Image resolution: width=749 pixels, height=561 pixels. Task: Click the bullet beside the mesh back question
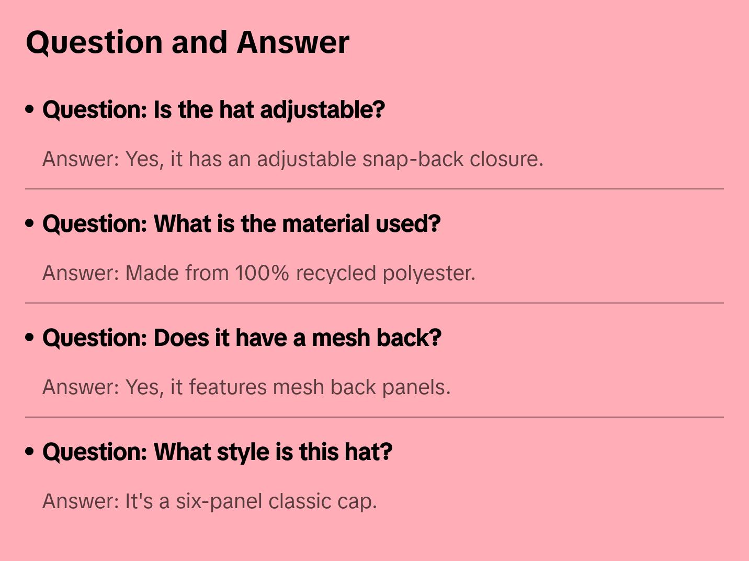point(30,338)
